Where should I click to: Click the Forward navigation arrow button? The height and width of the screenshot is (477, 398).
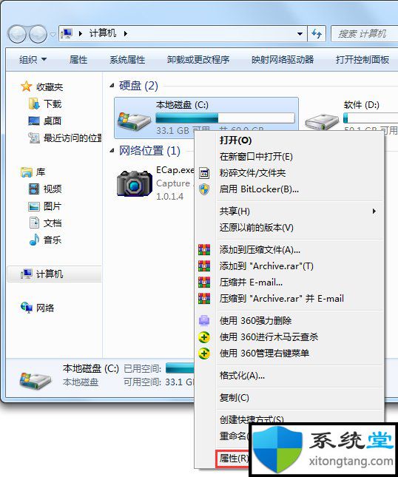click(x=38, y=34)
